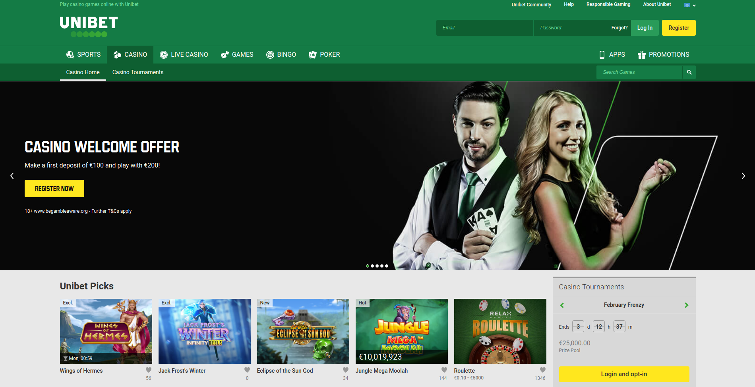
Task: Open the Casino Tournaments tab
Action: [x=138, y=72]
